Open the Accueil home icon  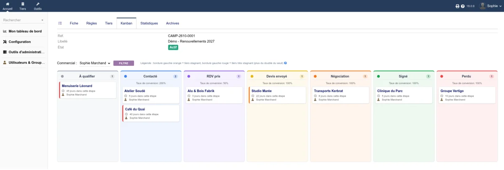pyautogui.click(x=8, y=4)
